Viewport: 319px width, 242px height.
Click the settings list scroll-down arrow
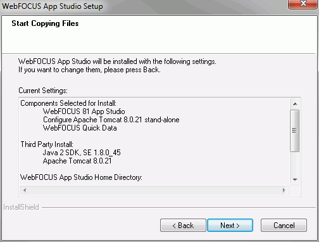295,180
